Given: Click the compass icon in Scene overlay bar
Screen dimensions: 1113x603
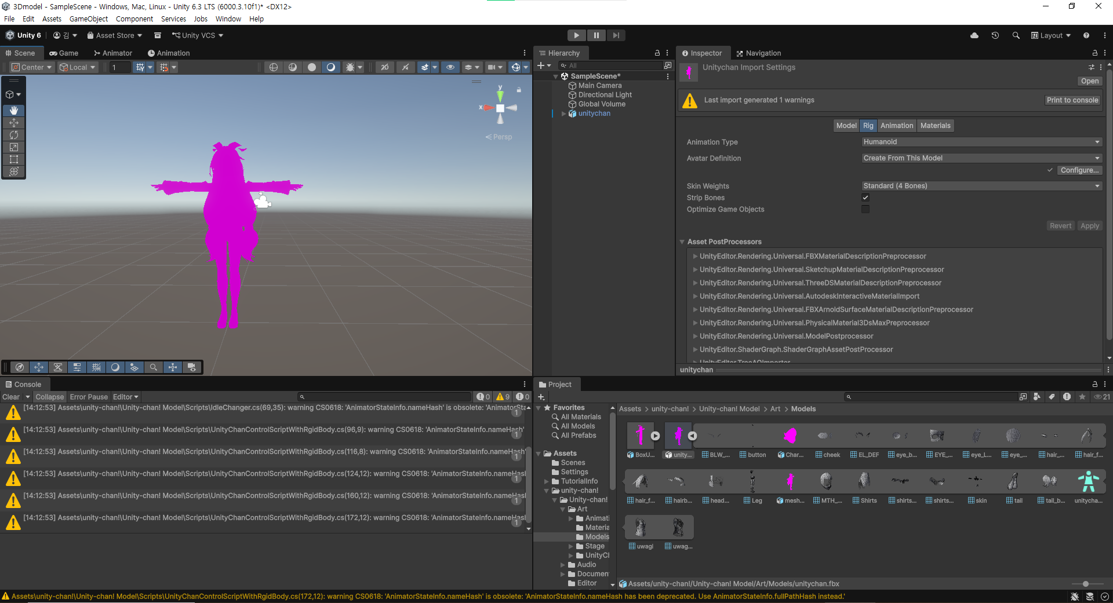Looking at the screenshot, I should coord(20,367).
